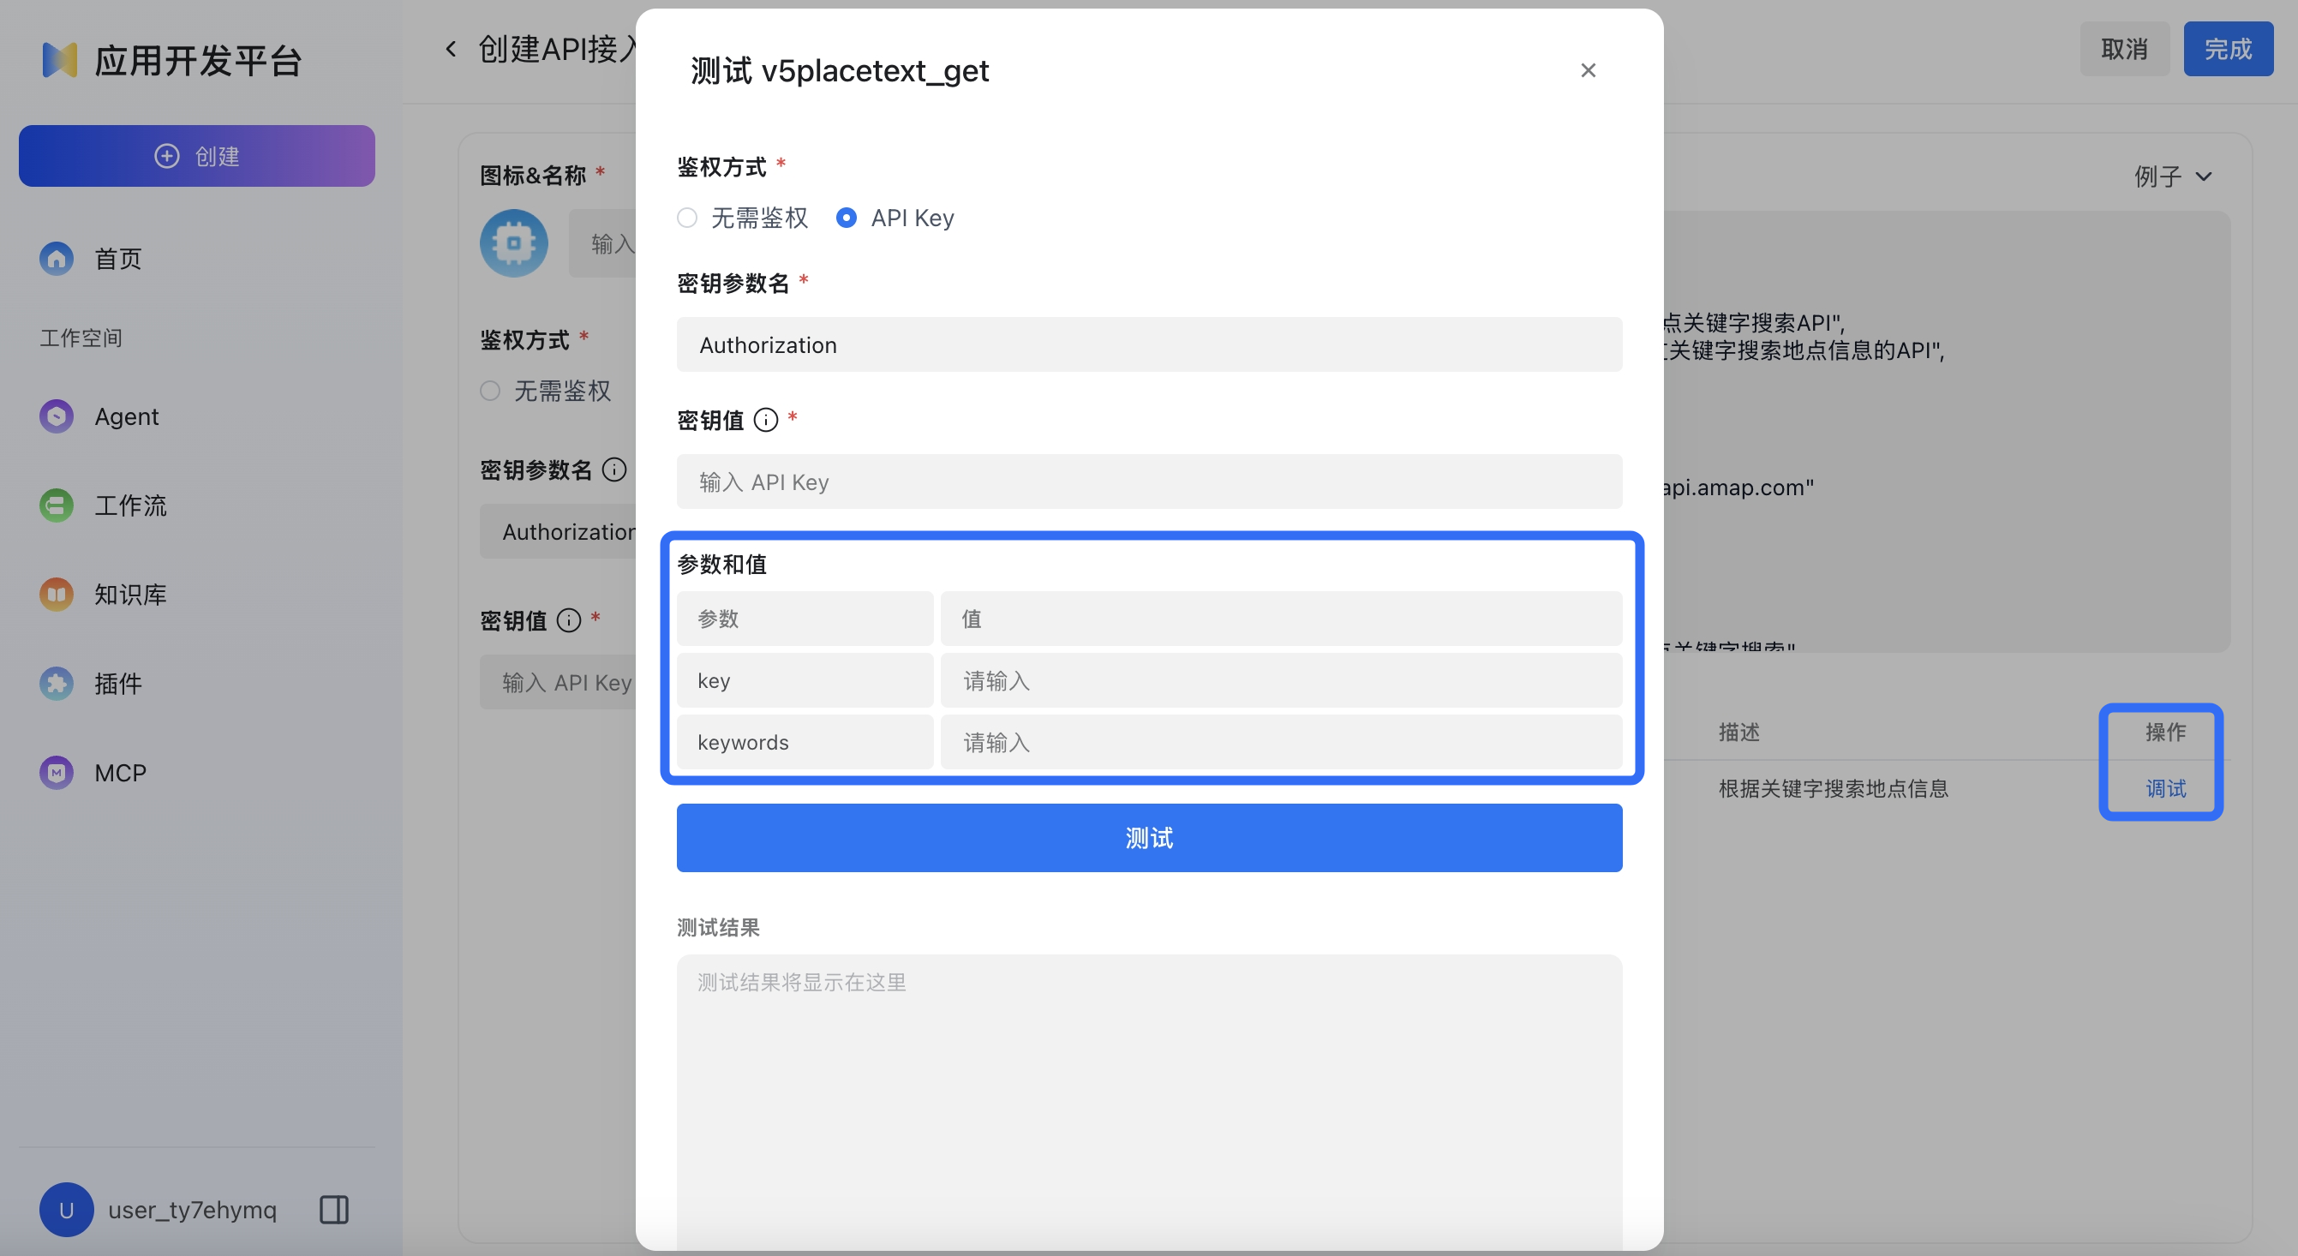Image resolution: width=2298 pixels, height=1256 pixels.
Task: Click the blue chip icon under 图标&名称
Action: click(513, 242)
